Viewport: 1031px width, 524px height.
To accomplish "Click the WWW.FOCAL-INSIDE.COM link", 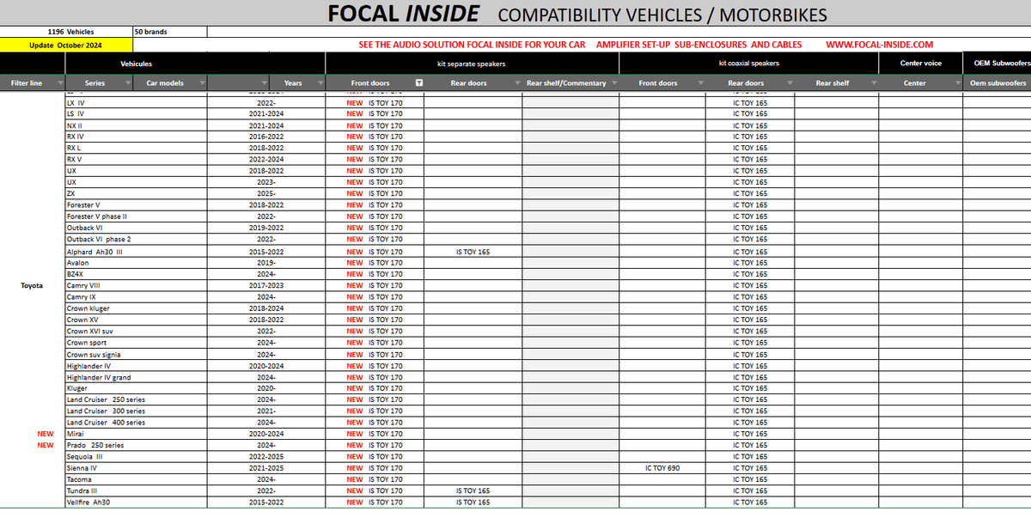I will point(879,45).
